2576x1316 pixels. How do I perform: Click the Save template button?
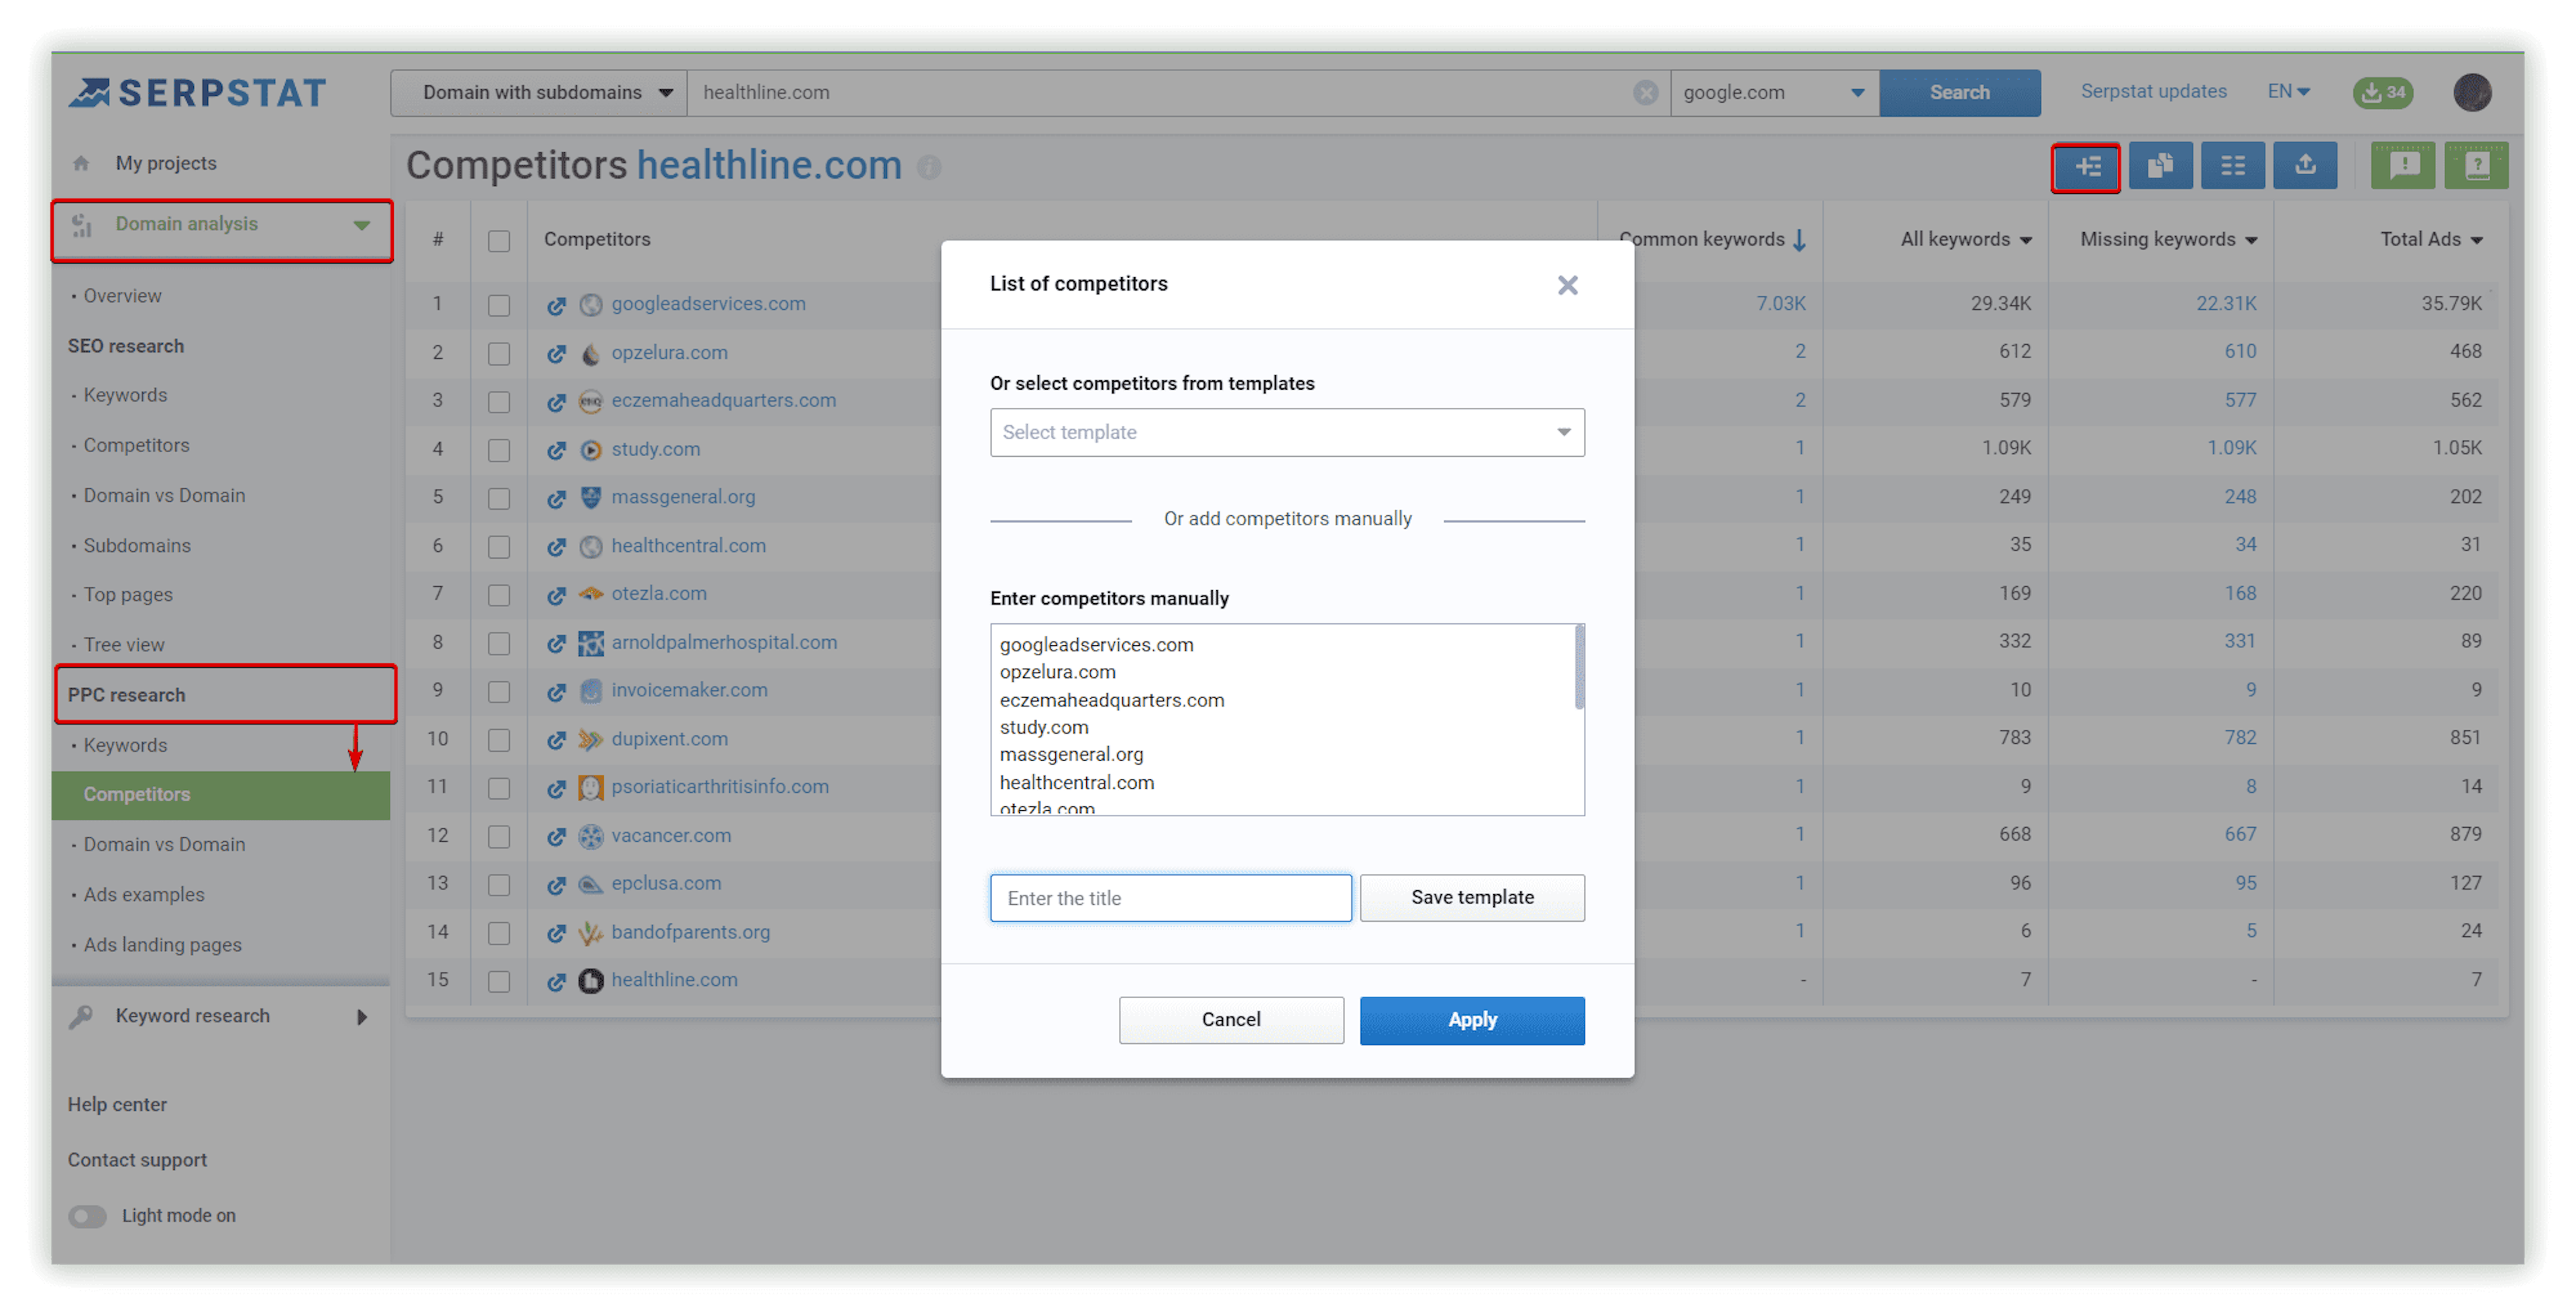point(1472,896)
